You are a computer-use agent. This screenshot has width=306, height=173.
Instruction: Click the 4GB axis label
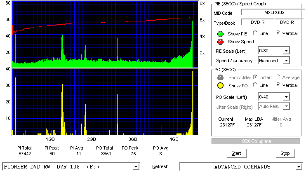(x=174, y=139)
